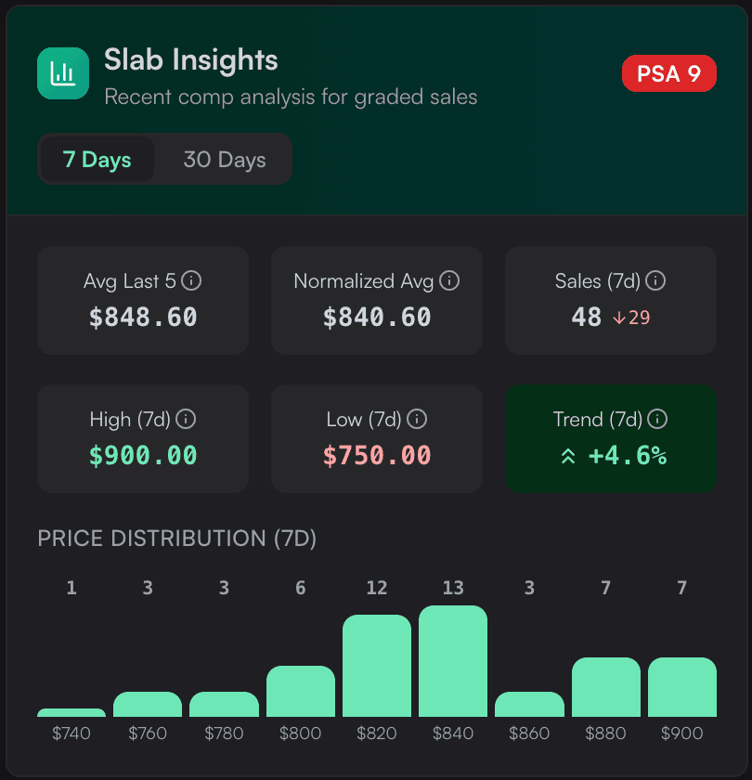Click the +4.6% trend card
This screenshot has width=752, height=780.
click(x=611, y=438)
